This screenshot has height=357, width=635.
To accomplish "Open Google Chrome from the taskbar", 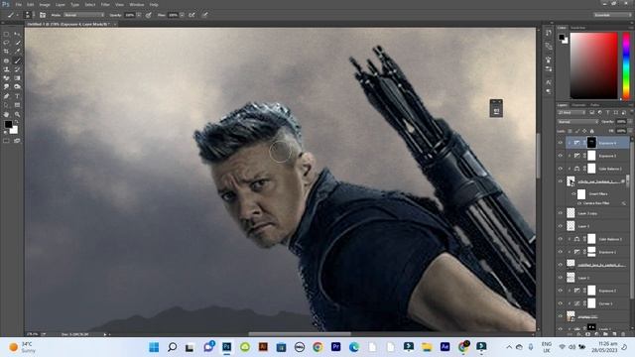I will pyautogui.click(x=317, y=347).
